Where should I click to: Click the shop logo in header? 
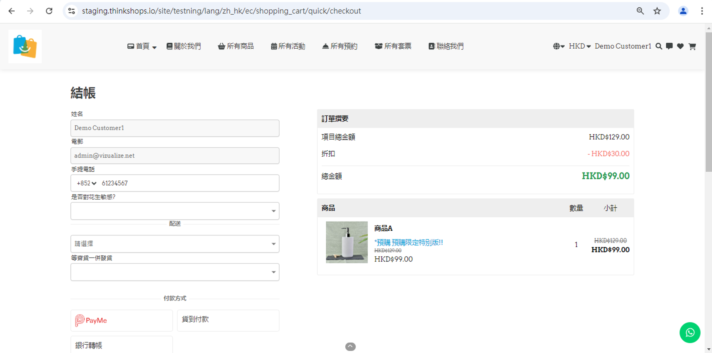click(x=25, y=46)
